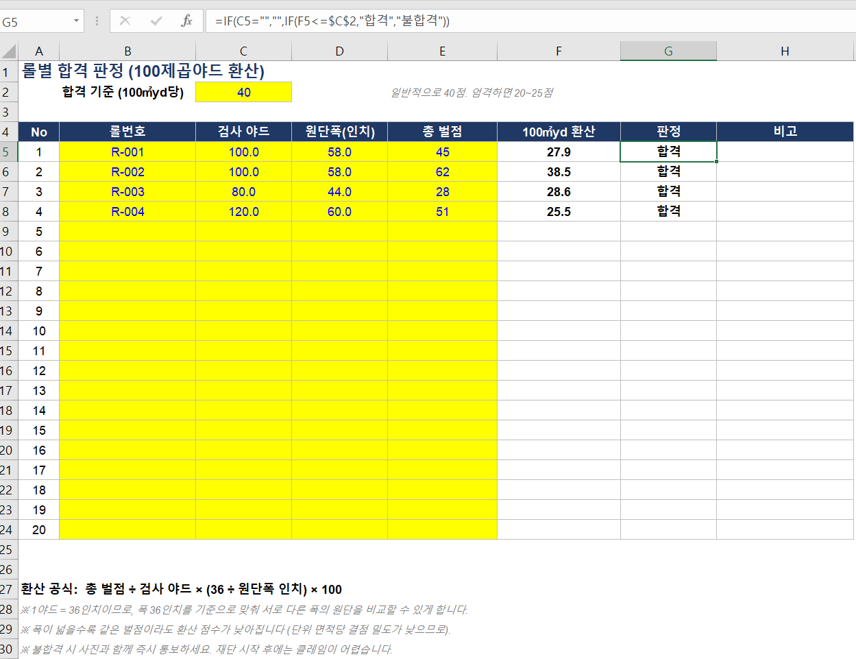Click inspection yards 120.0 for R-004

[243, 212]
